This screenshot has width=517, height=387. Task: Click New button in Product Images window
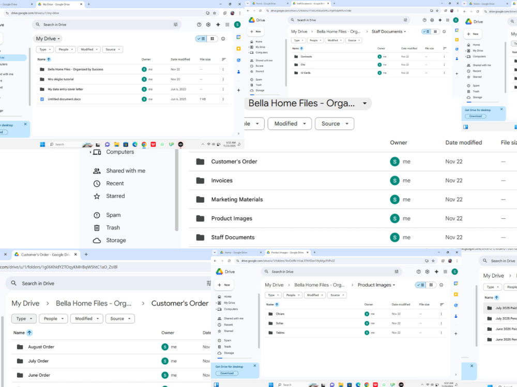[x=224, y=285]
